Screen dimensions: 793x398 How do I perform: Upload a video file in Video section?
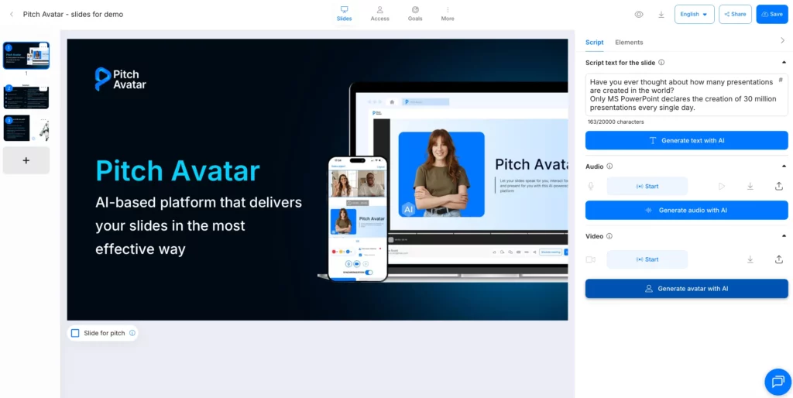(x=778, y=259)
